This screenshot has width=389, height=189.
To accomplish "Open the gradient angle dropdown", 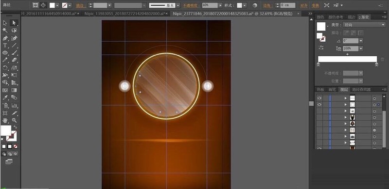I will [361, 41].
